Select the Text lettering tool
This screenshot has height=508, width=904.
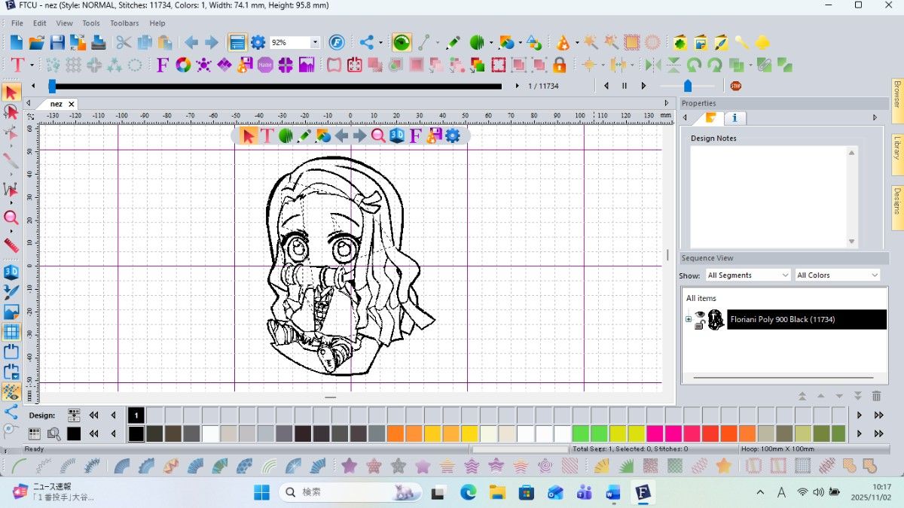[17, 65]
